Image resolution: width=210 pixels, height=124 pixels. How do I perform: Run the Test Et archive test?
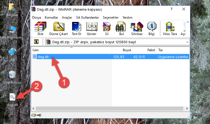(x=76, y=28)
